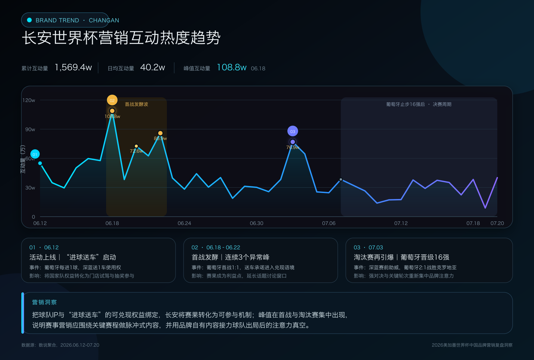Open the 淘汰赛再引爆｜葡萄牙晋级16强 card title
Image resolution: width=534 pixels, height=360 pixels.
click(x=402, y=257)
